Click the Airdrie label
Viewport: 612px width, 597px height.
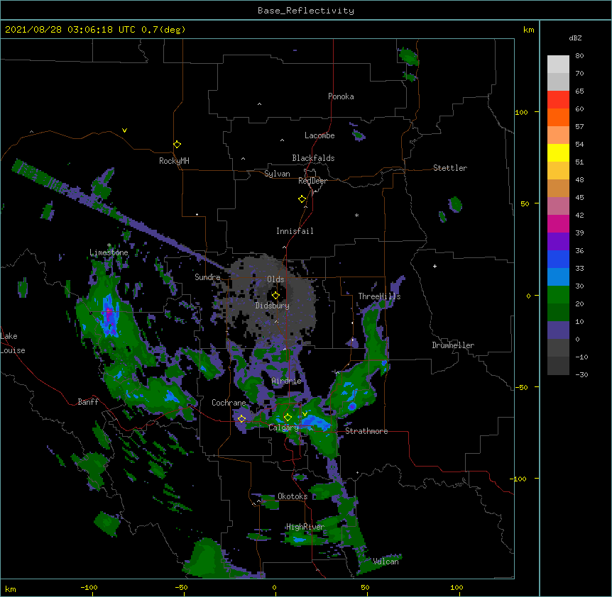point(286,381)
